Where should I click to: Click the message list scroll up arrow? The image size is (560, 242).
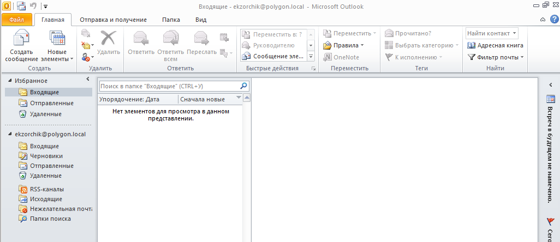pos(246,98)
